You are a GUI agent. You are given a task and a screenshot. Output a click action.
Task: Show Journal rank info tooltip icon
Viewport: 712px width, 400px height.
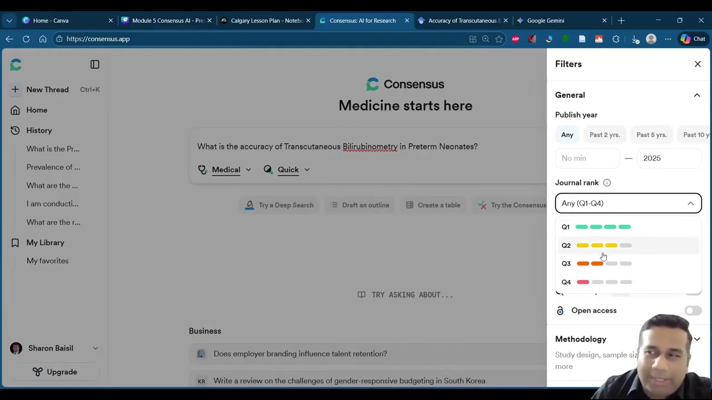pyautogui.click(x=607, y=183)
